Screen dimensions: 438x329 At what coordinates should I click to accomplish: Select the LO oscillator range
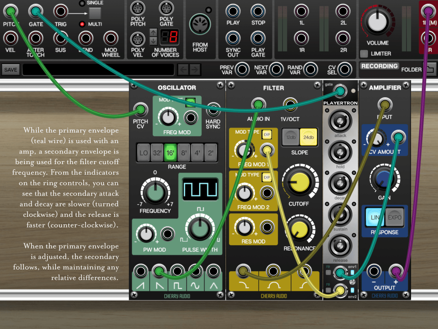coord(143,153)
